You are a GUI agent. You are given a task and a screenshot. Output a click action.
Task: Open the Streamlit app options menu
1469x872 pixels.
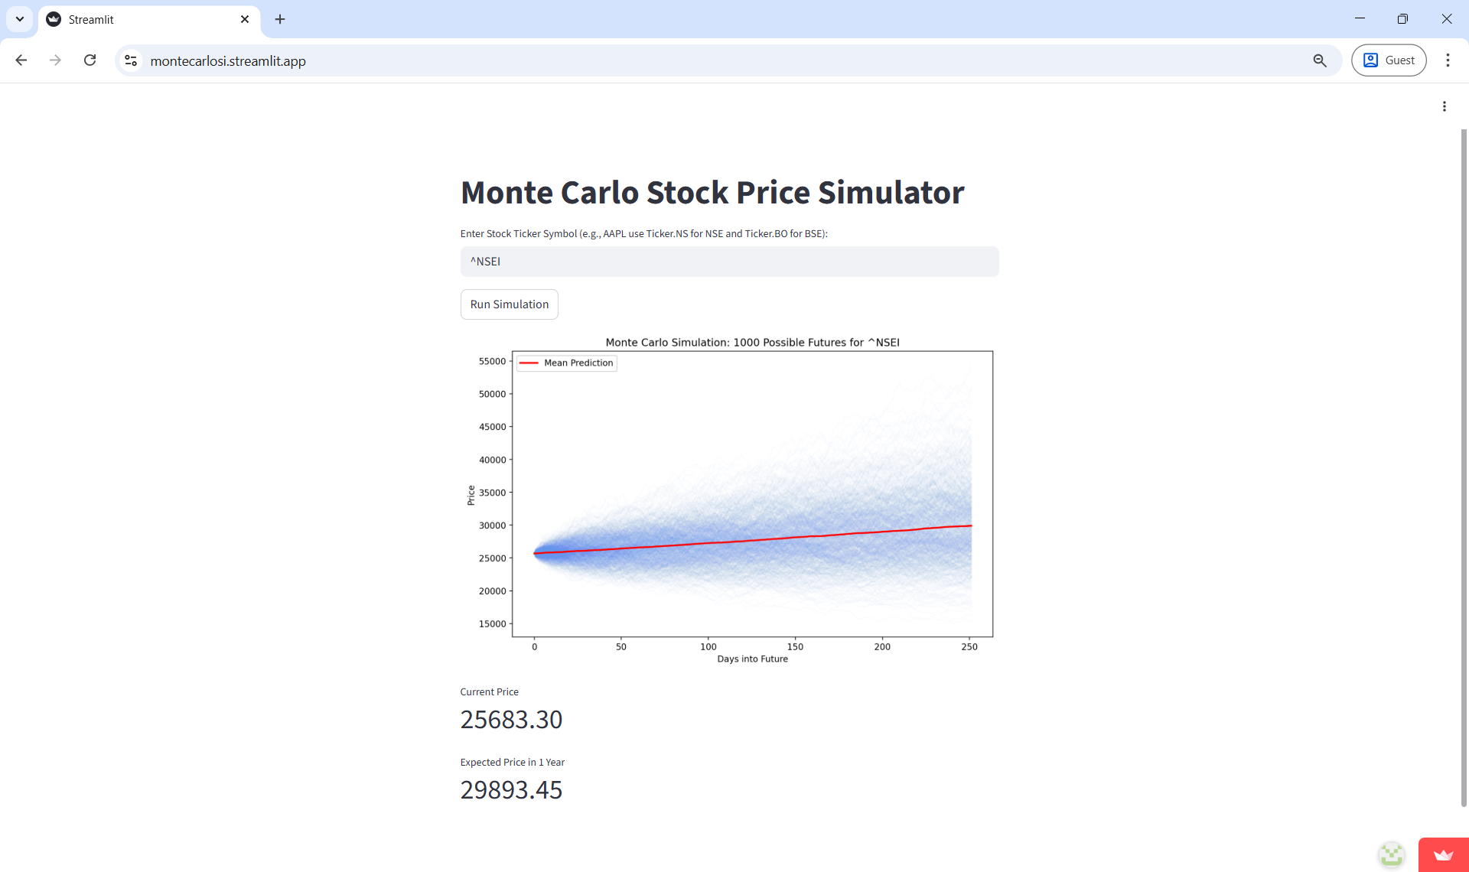(x=1445, y=106)
